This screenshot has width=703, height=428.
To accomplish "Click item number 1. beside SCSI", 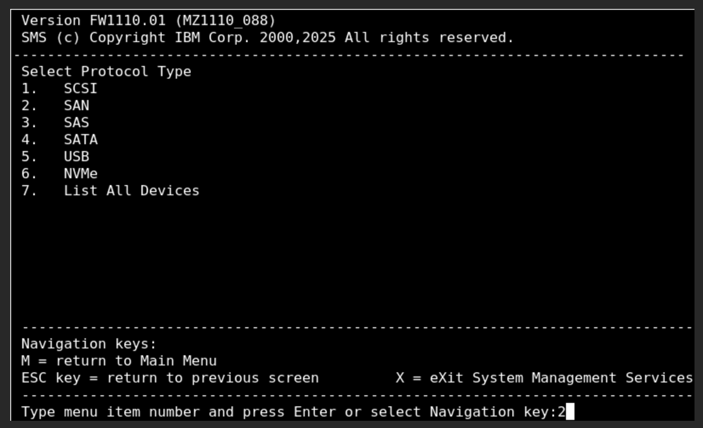I will point(29,88).
